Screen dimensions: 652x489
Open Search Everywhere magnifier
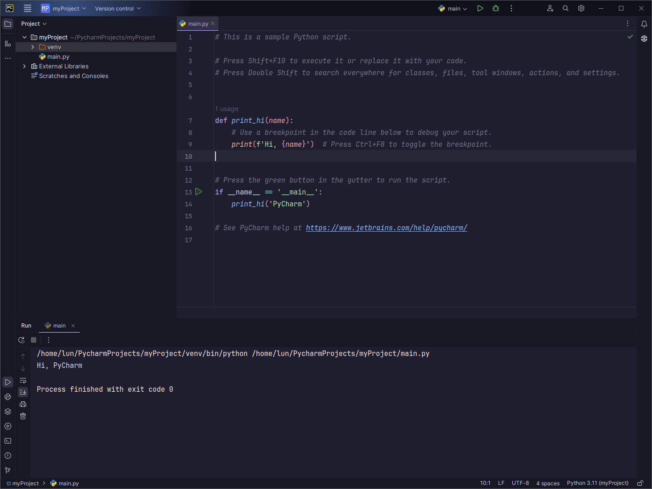(566, 8)
